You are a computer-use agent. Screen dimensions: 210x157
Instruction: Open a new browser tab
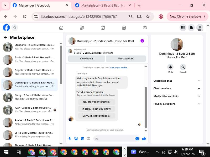(139, 5)
